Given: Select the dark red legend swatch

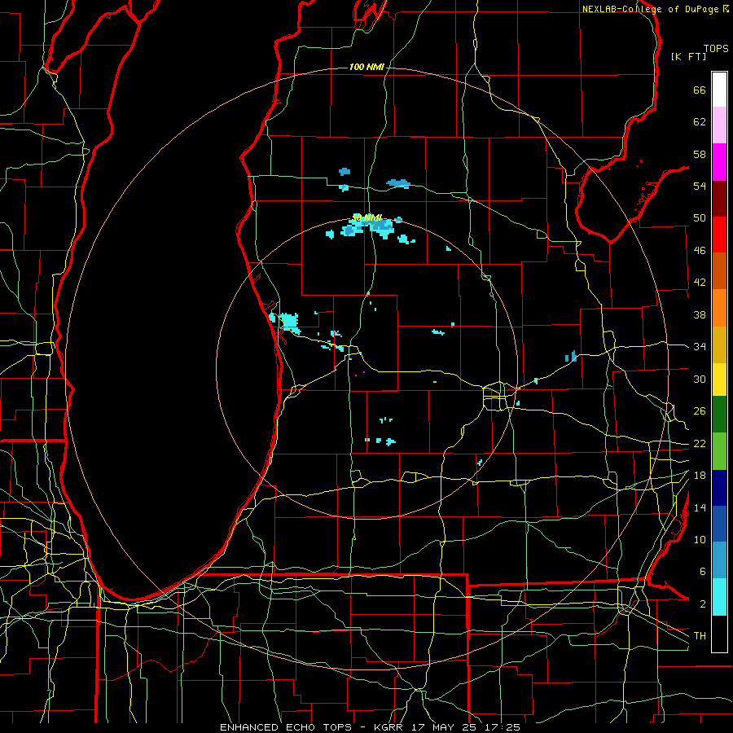Looking at the screenshot, I should click(x=719, y=199).
